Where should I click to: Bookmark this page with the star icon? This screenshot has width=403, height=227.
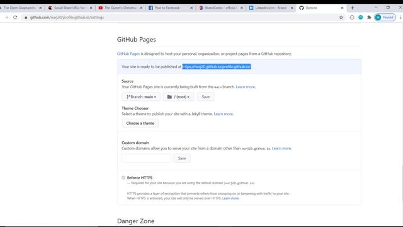point(341,18)
